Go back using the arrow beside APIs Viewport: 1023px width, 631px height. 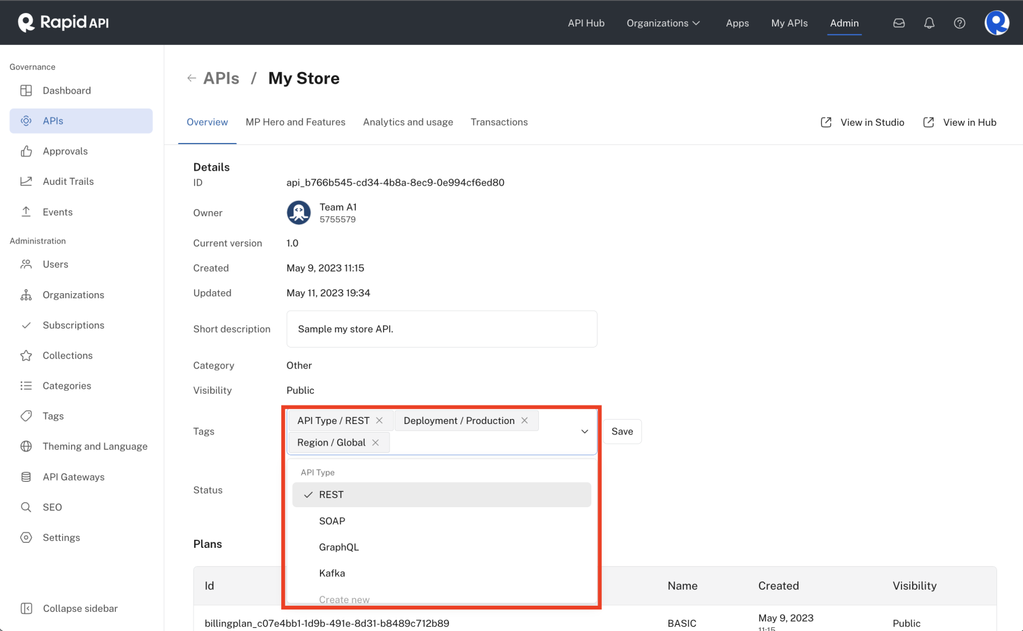coord(192,78)
